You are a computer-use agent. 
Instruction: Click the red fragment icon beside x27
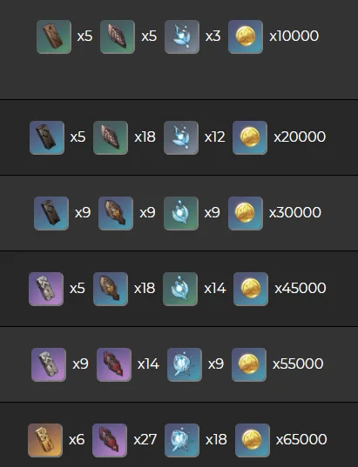pyautogui.click(x=110, y=440)
